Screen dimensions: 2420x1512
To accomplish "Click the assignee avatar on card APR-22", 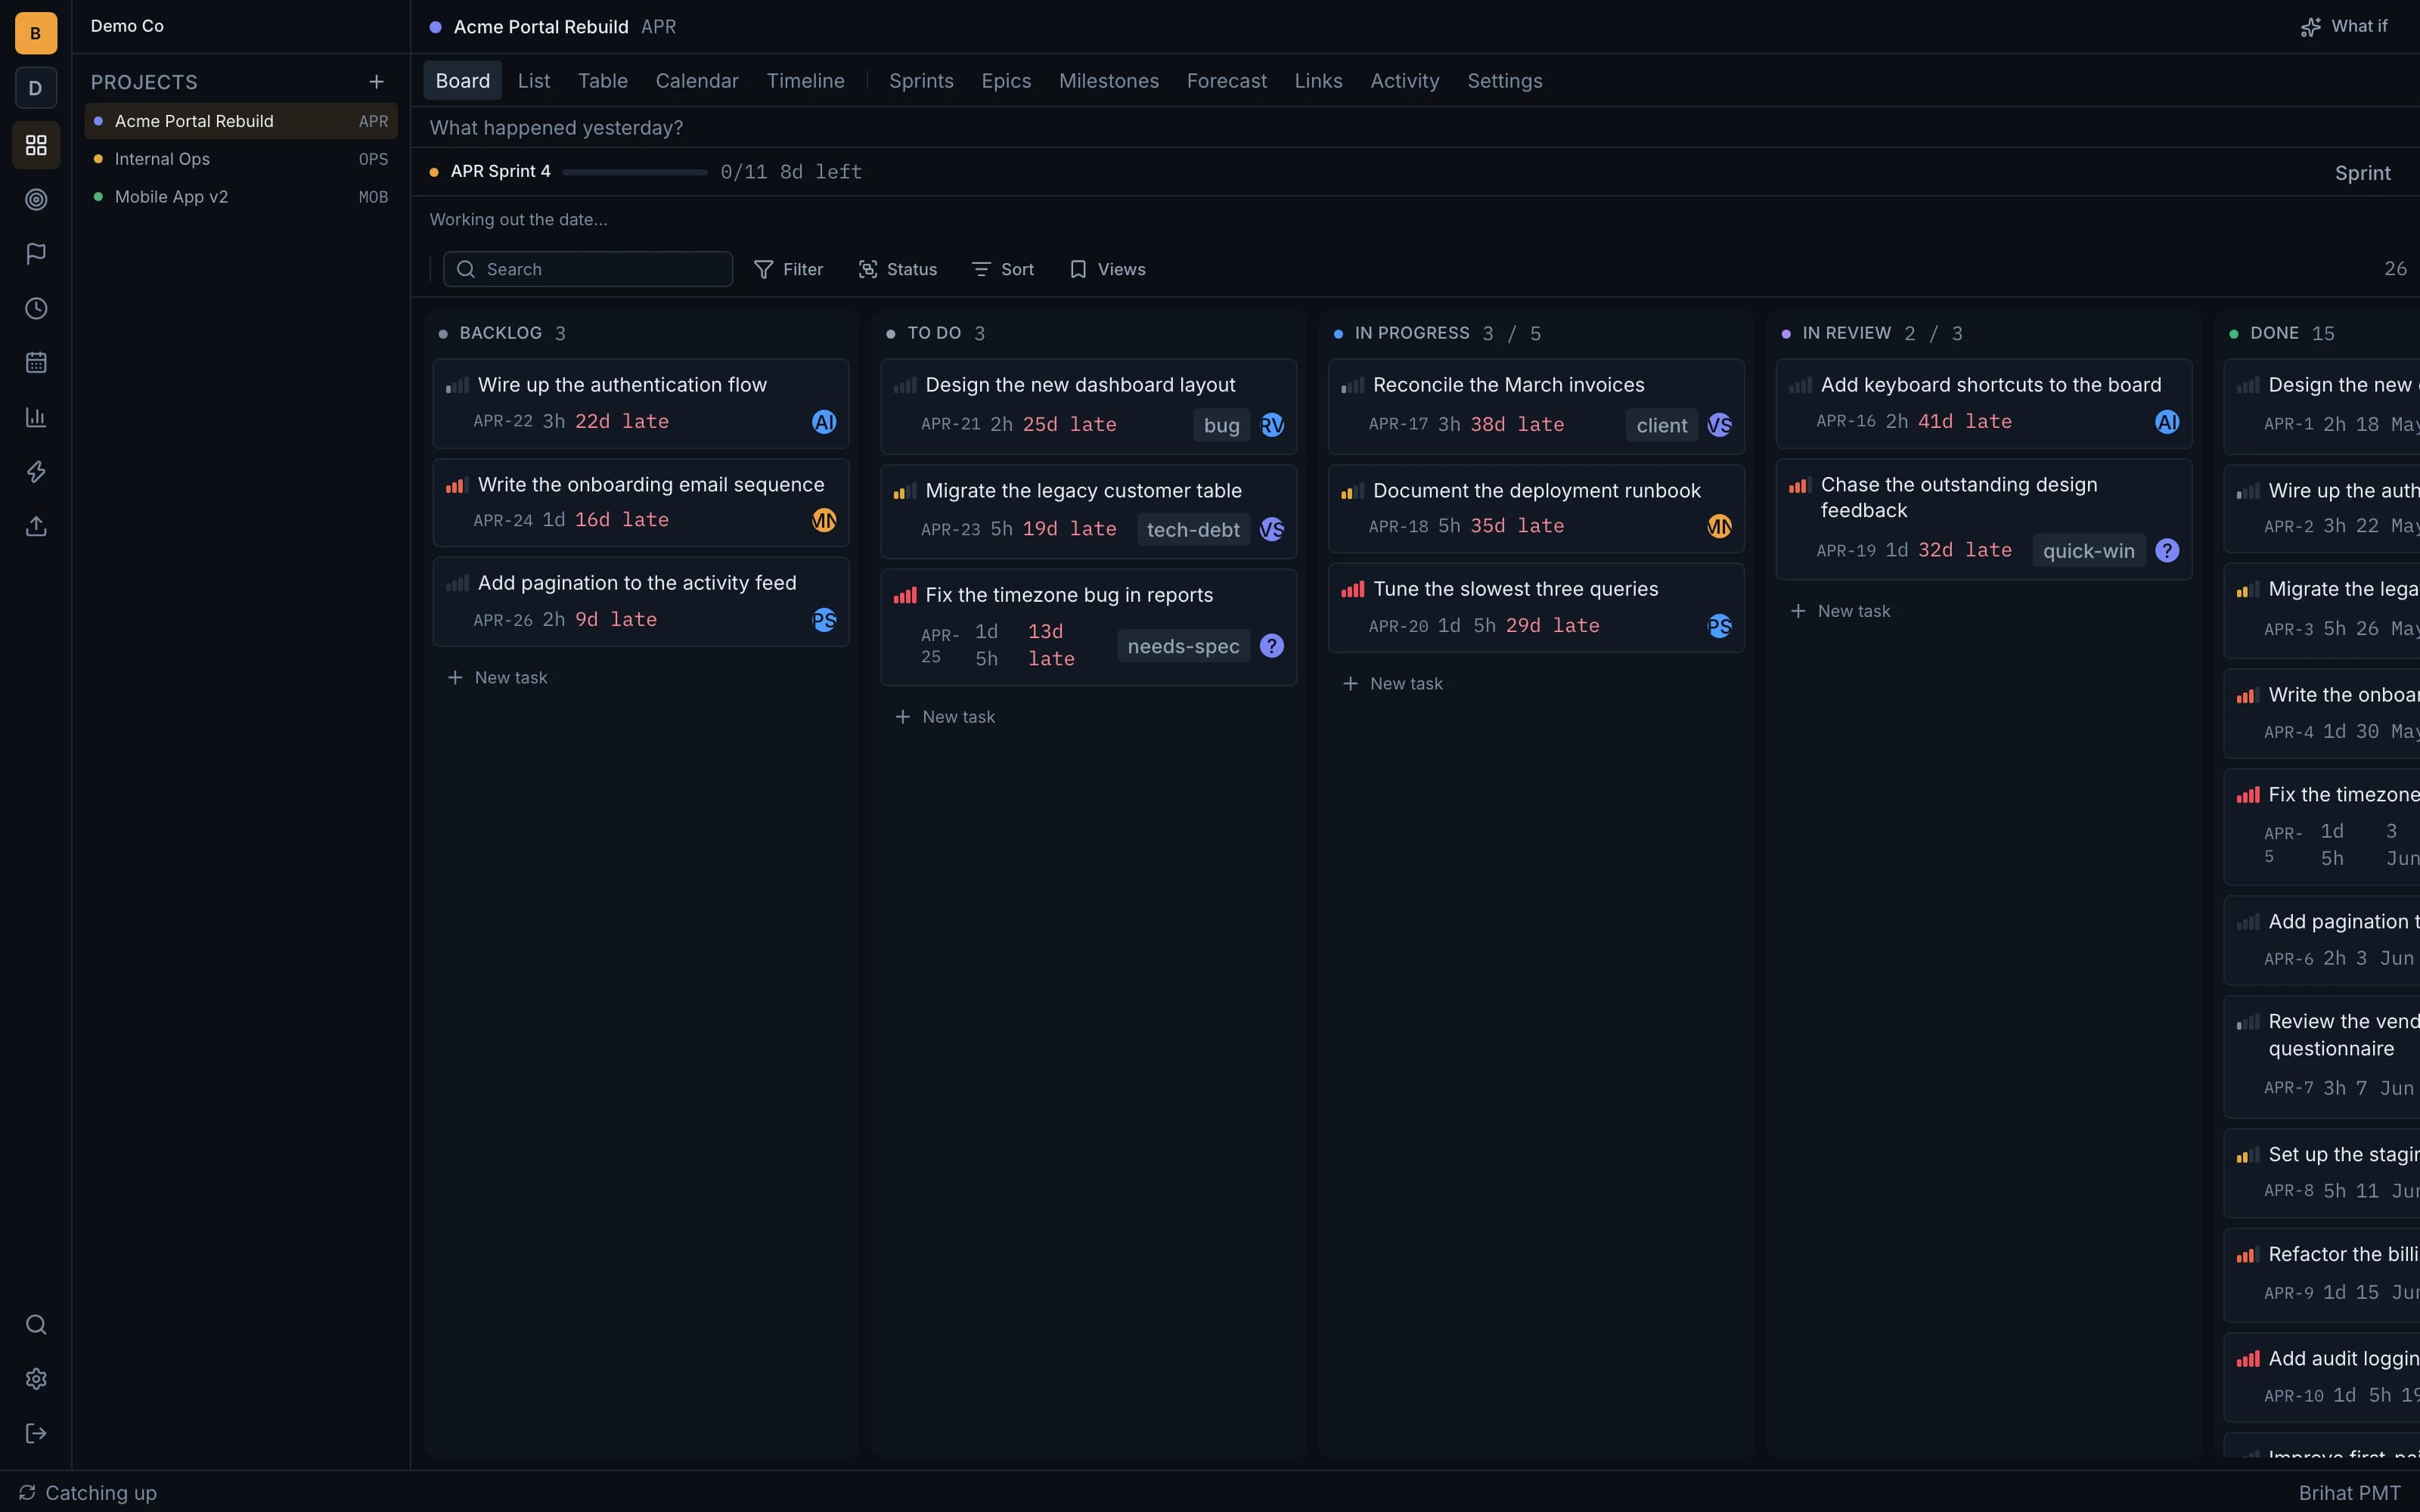I will pos(824,422).
